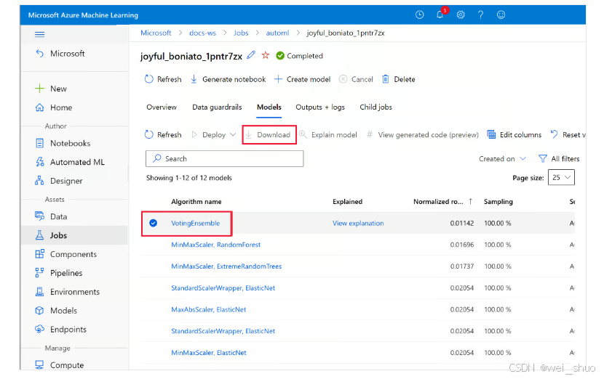The height and width of the screenshot is (379, 604).
Task: Refresh the job from top toolbar
Action: pyautogui.click(x=163, y=79)
